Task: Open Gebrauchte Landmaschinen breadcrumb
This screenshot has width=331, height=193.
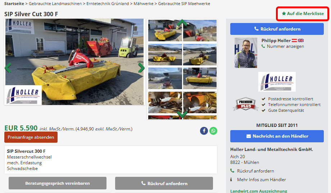Action: click(x=55, y=4)
